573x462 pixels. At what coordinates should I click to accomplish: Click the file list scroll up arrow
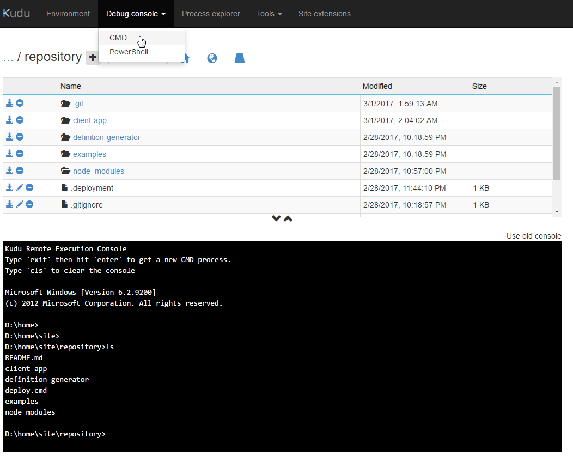pos(557,82)
